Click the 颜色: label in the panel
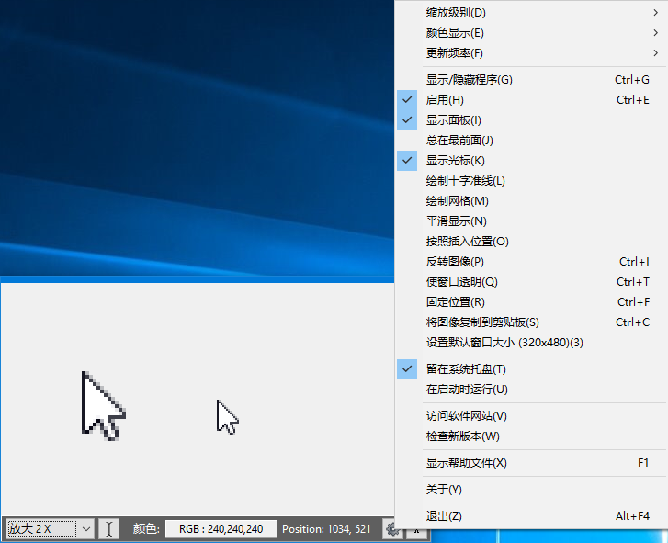Screen dimensions: 668x543 (146, 529)
